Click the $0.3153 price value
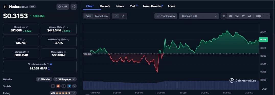Viewport: 275px width, 95px height. (15, 16)
